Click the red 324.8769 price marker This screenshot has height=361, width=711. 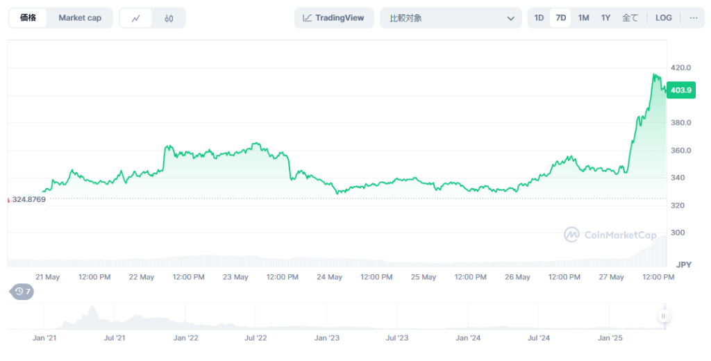pos(28,199)
